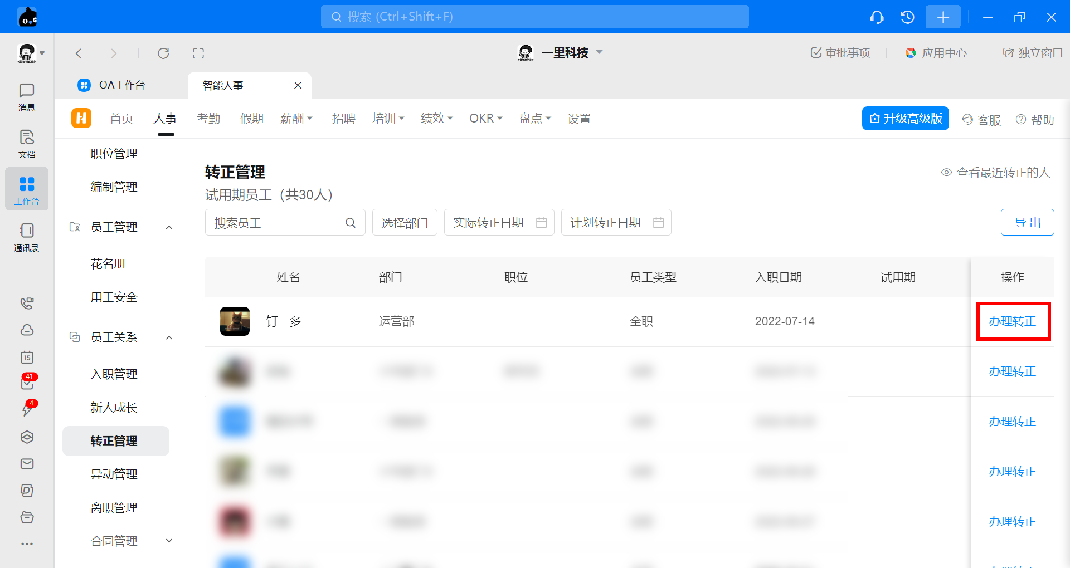Collapse the 员工管理 section
The image size is (1070, 568).
point(169,227)
